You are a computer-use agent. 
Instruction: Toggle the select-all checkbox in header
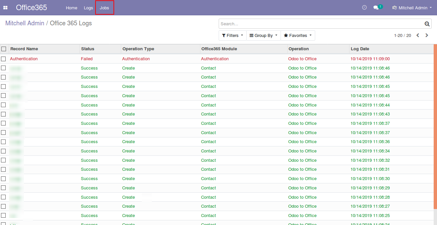click(x=4, y=49)
